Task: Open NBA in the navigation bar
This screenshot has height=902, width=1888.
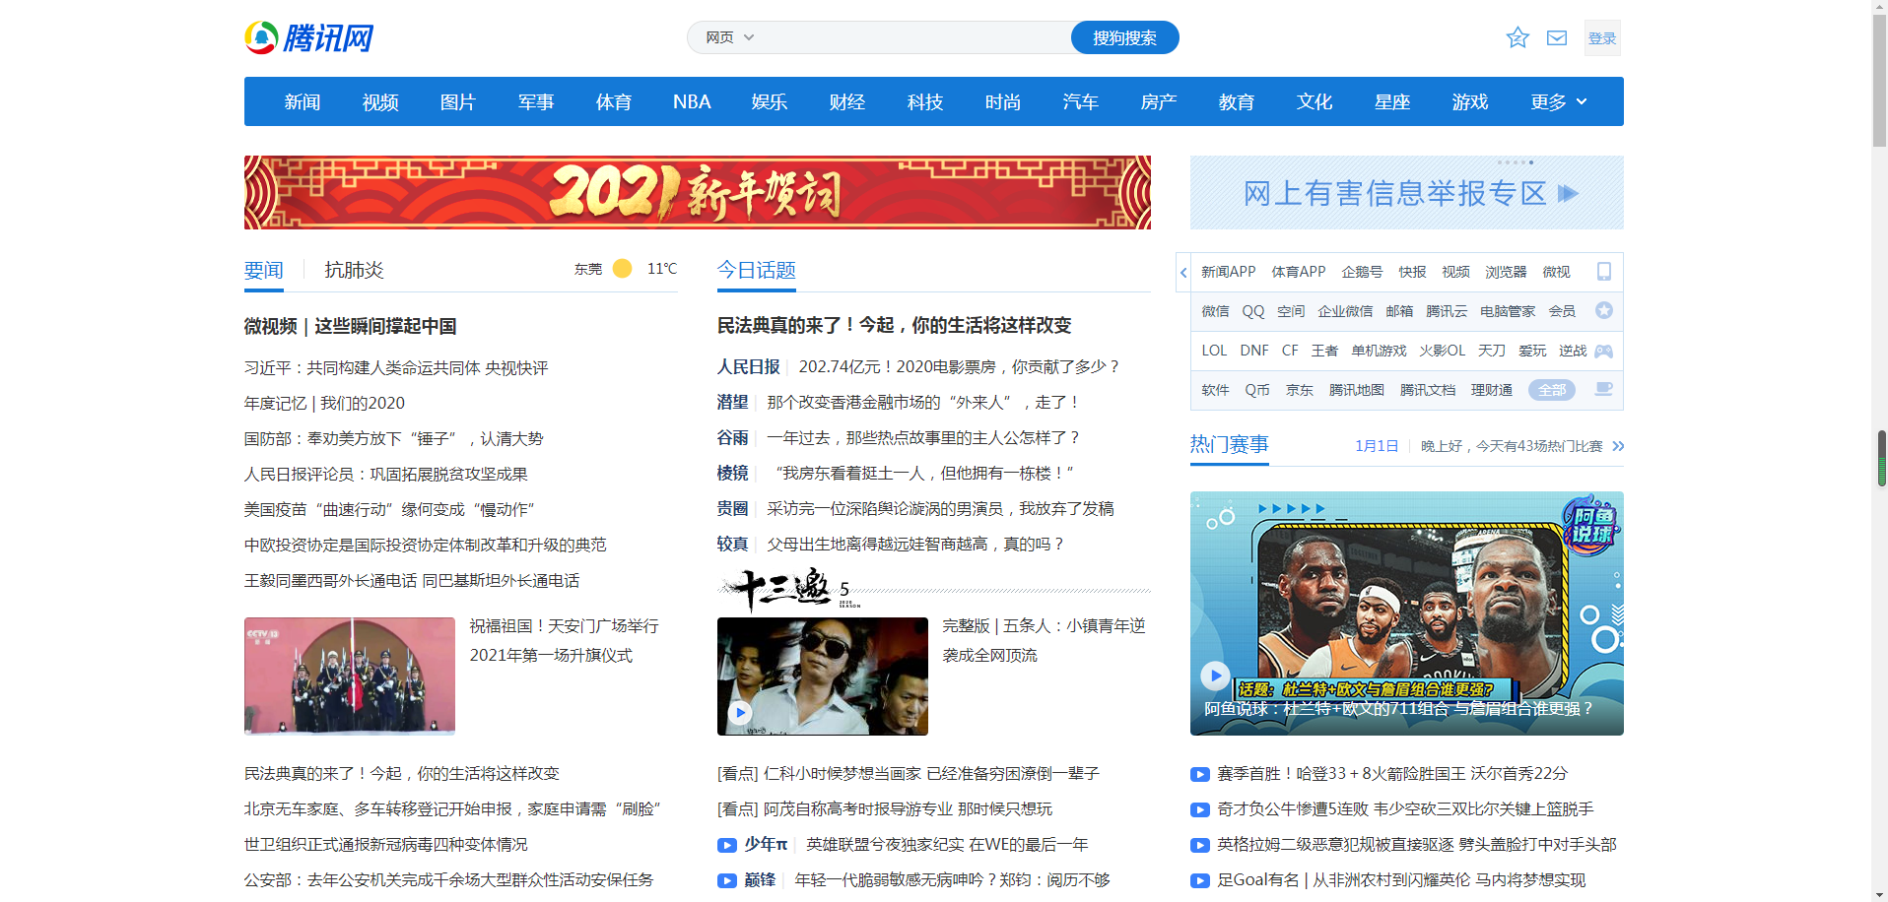Action: click(x=692, y=102)
